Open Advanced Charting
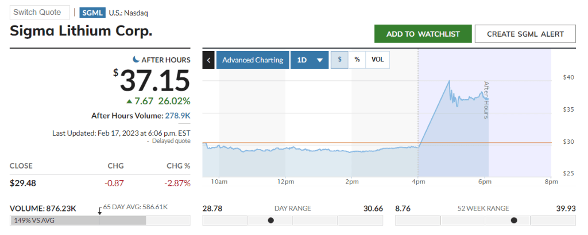Screen dimensions: 588x235 [253, 60]
